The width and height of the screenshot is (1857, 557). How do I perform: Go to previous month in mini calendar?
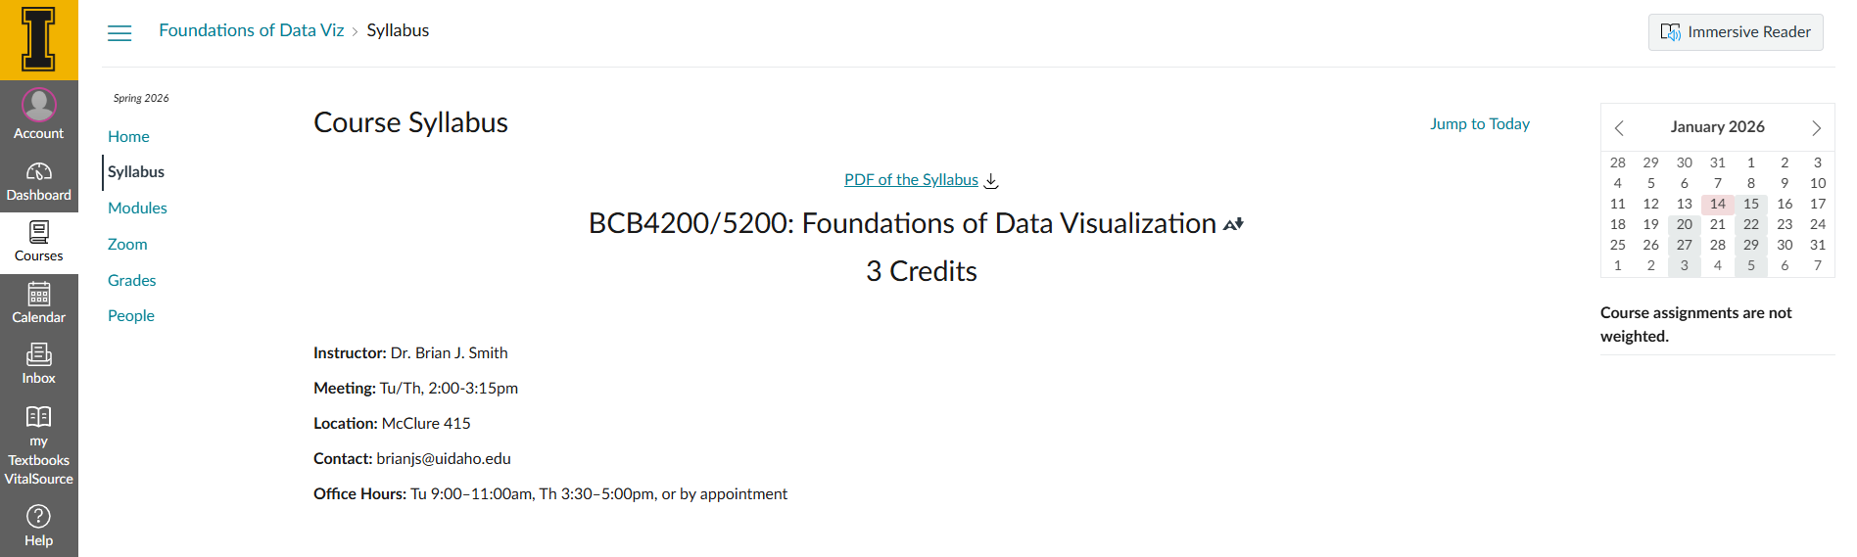point(1619,128)
